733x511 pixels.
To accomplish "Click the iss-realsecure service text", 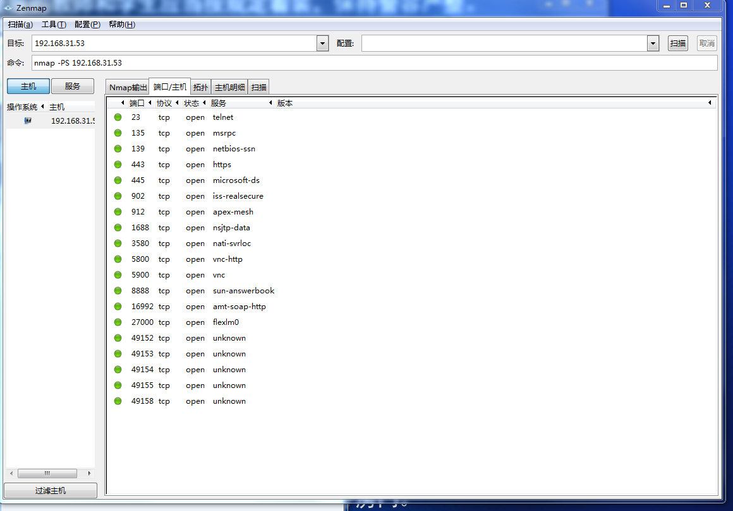I will point(238,196).
